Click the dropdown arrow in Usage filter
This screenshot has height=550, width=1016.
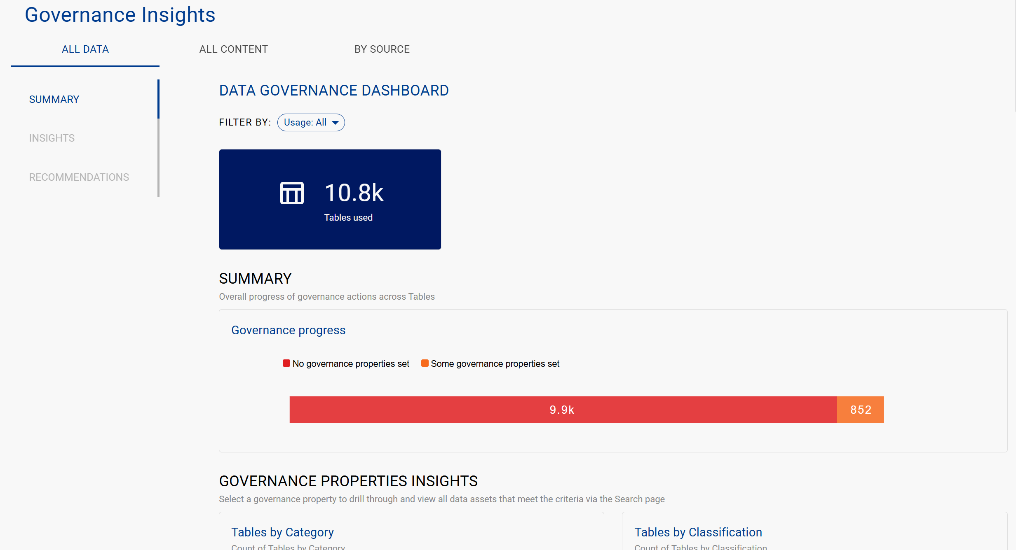[x=336, y=123]
